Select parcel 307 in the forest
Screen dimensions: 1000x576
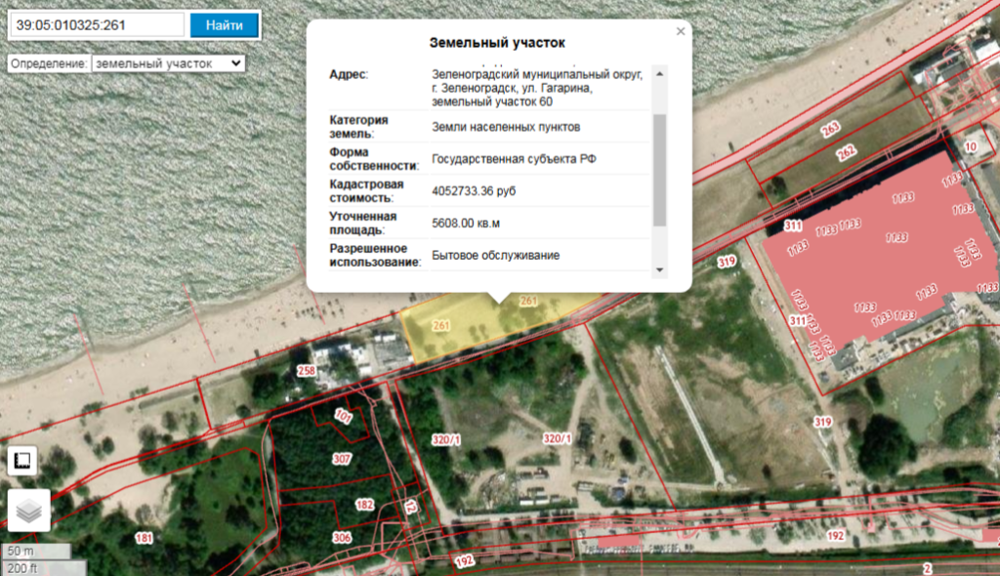[341, 459]
